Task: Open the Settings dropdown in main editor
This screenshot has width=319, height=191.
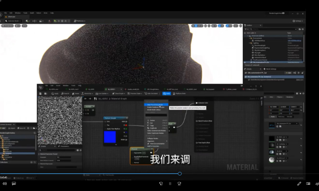Action: (x=298, y=21)
